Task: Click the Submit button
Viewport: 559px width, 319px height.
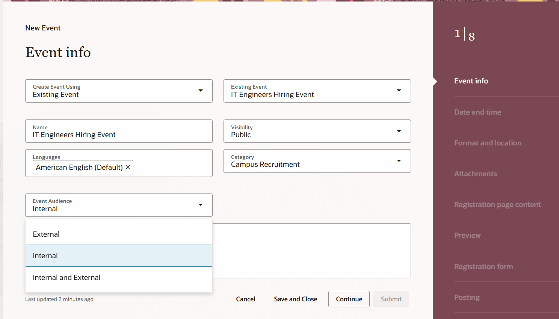Action: tap(391, 299)
